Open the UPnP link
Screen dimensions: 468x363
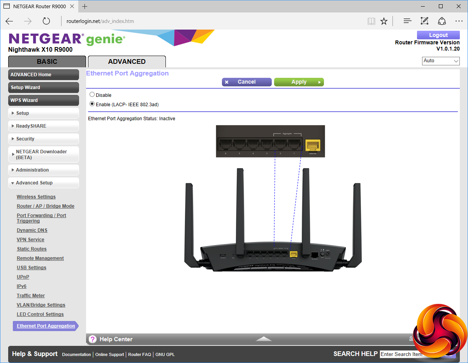pos(23,277)
